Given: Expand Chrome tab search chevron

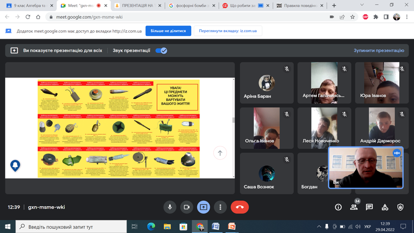Looking at the screenshot, I should pos(362,5).
